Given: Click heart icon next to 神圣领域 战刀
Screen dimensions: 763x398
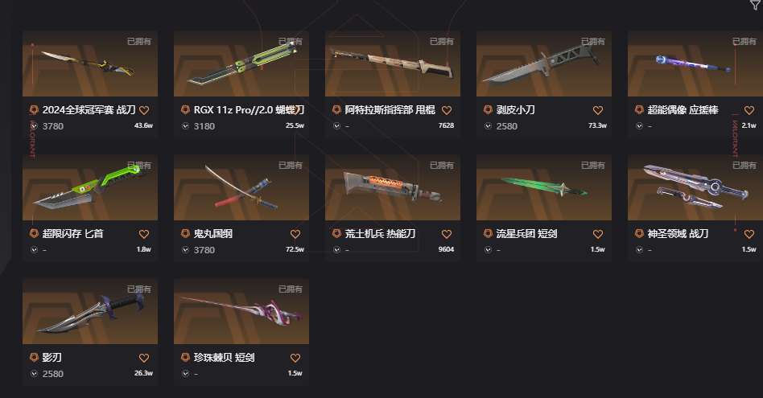Looking at the screenshot, I should 749,234.
